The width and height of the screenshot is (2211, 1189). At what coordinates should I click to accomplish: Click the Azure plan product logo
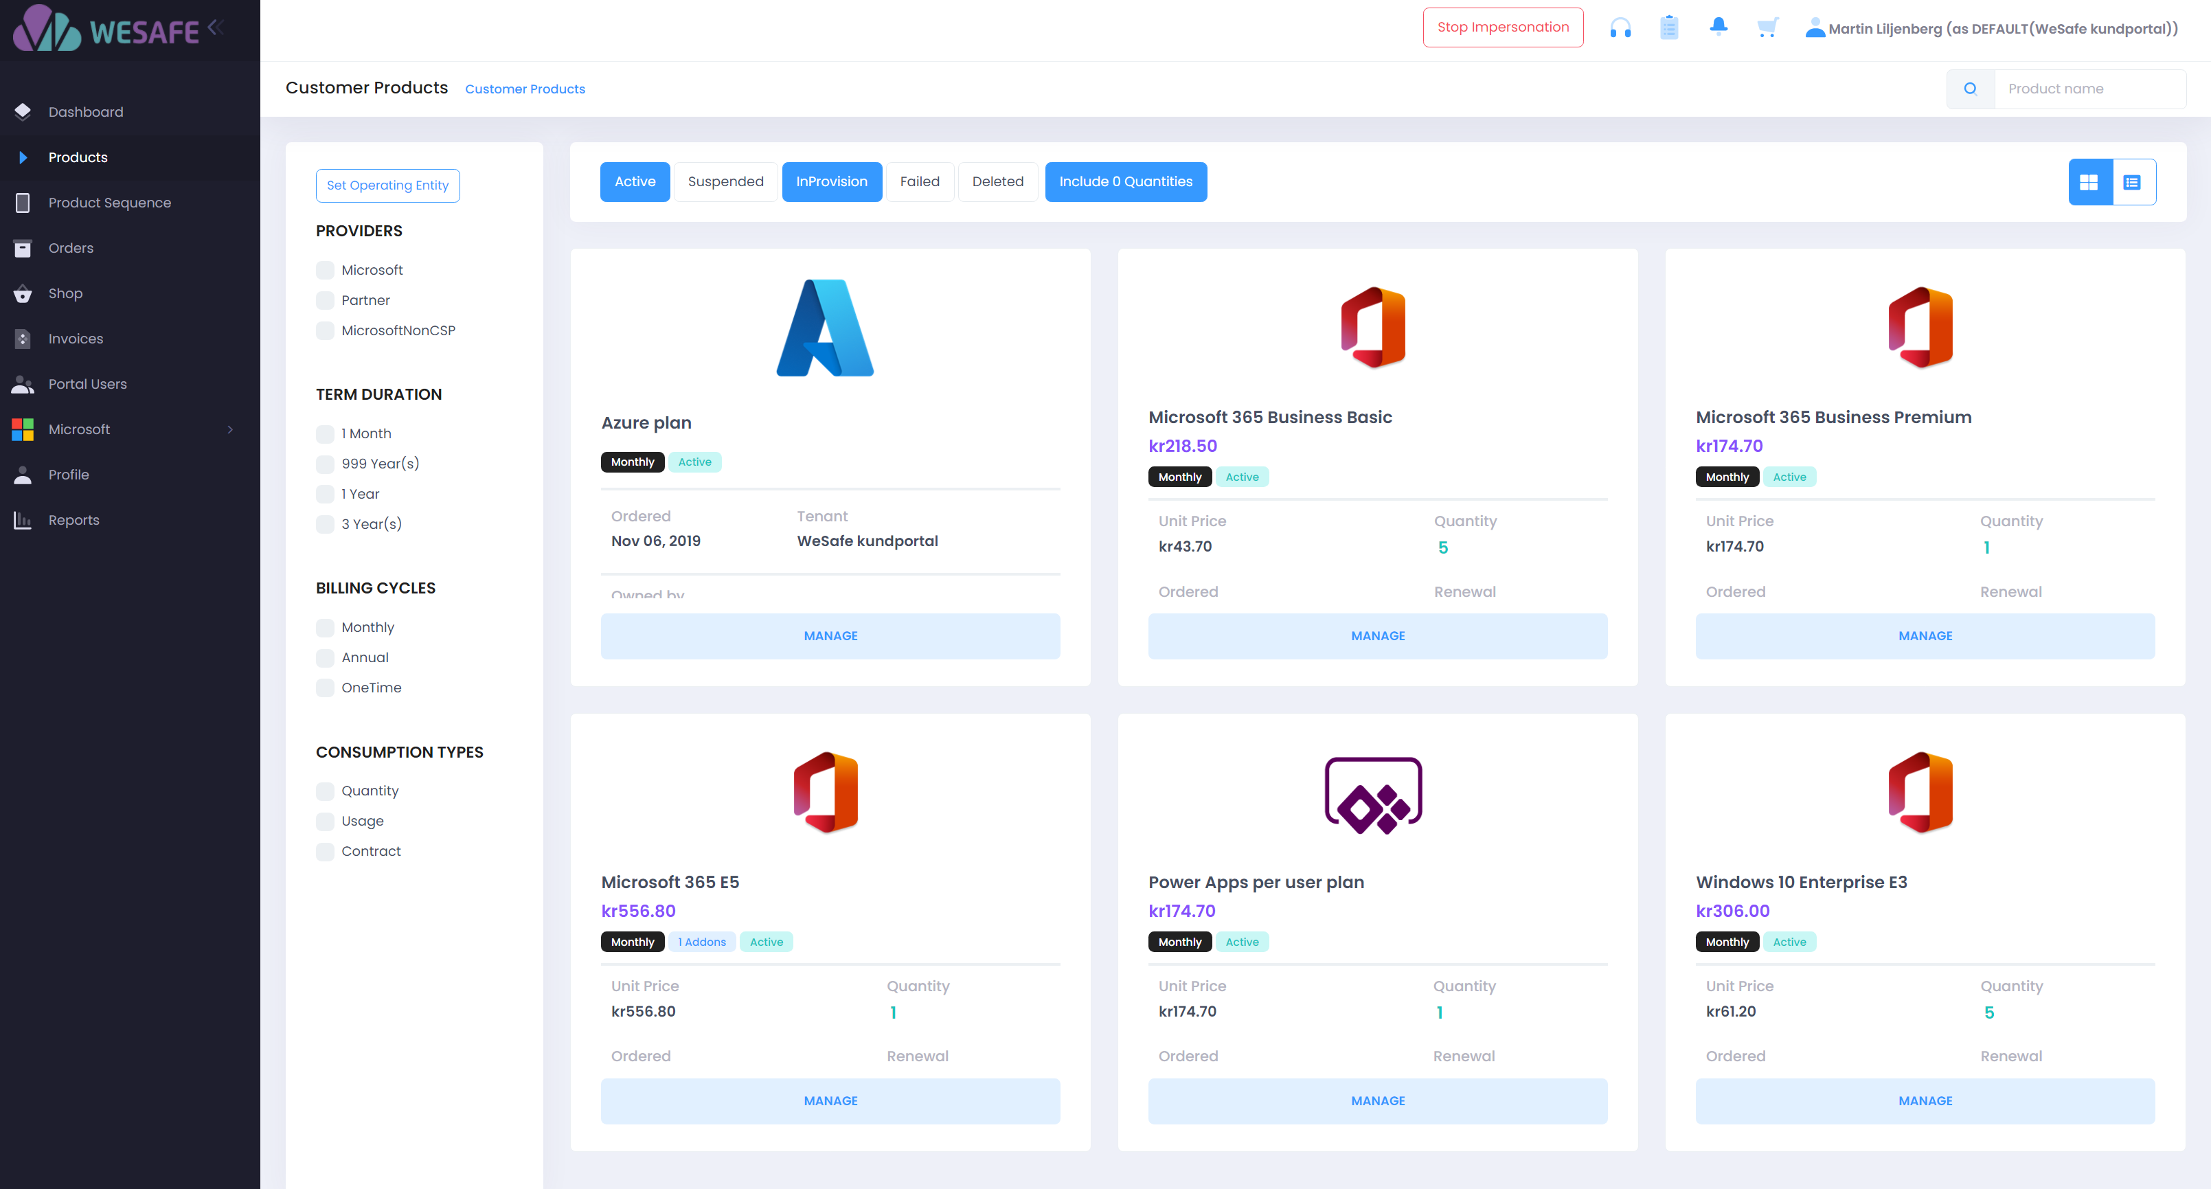coord(825,328)
